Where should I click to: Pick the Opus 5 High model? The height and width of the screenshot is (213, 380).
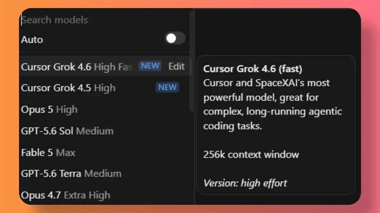click(x=105, y=109)
